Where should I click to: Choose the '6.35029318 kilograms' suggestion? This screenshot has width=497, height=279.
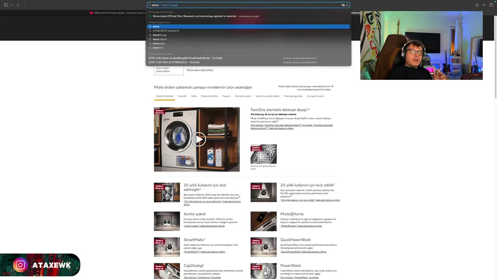coord(248,31)
